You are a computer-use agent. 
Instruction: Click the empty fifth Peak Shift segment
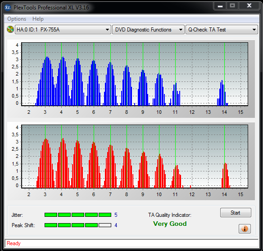(x=105, y=225)
